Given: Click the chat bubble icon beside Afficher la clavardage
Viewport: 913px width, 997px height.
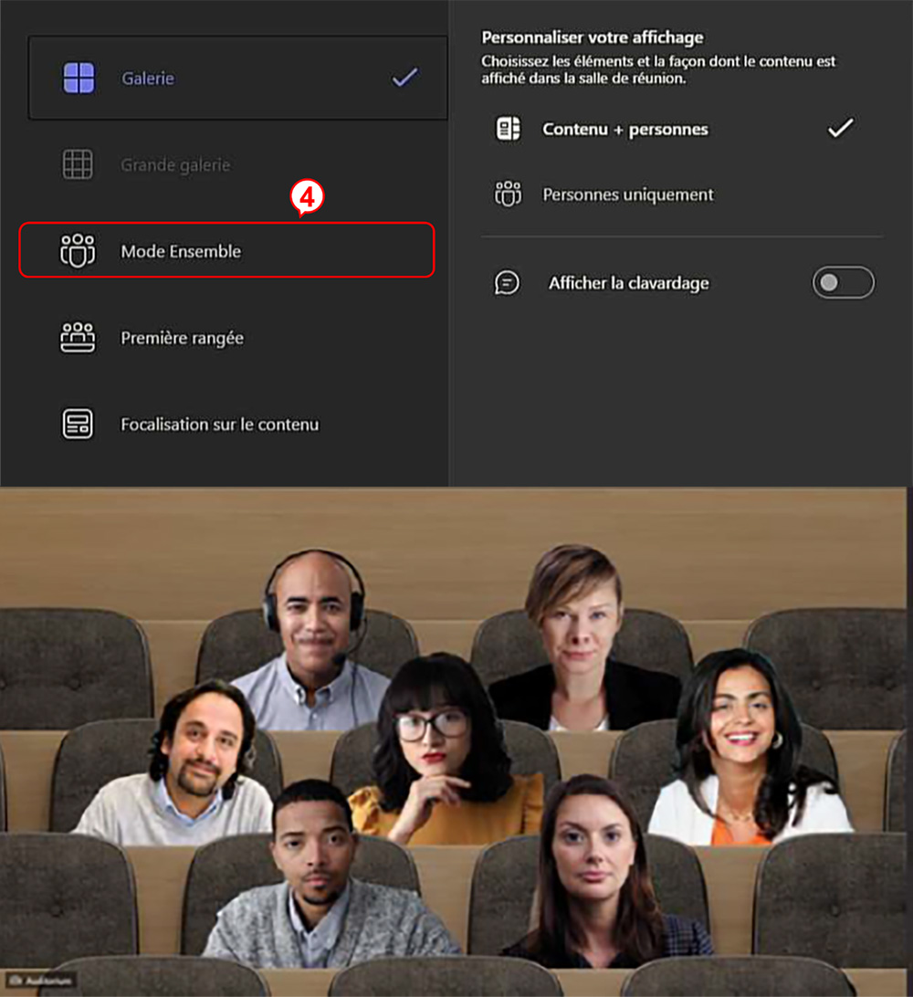Looking at the screenshot, I should click(508, 283).
